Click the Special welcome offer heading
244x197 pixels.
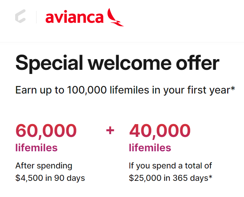117,64
